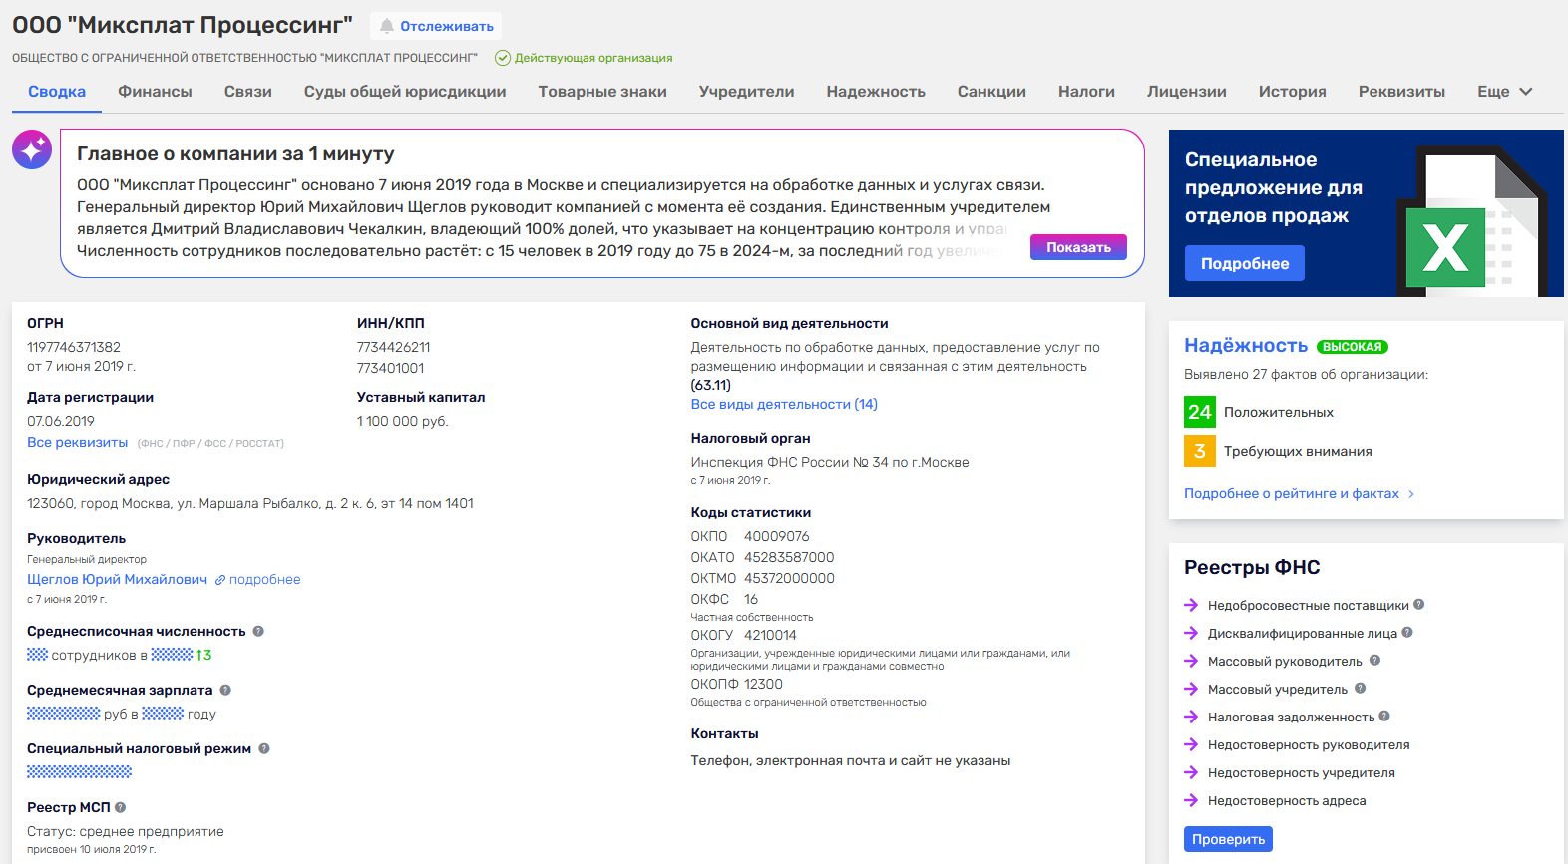This screenshot has height=864, width=1568.
Task: Expand summary with Показать button
Action: [x=1078, y=247]
